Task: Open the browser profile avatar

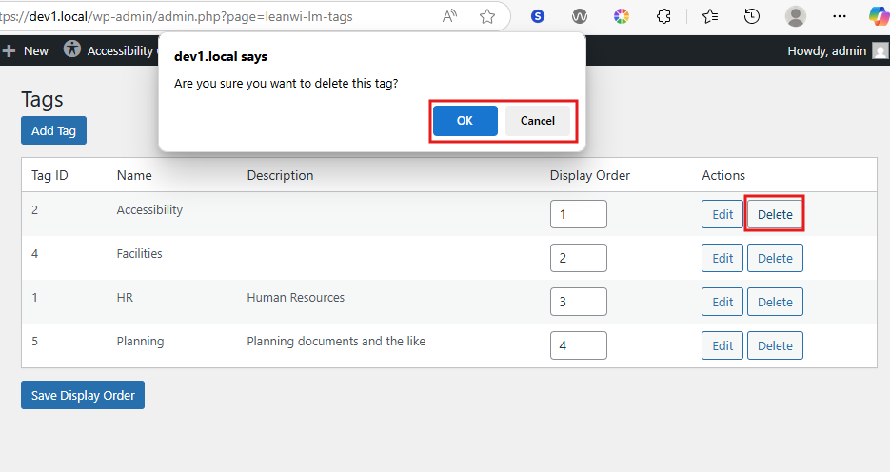Action: (795, 16)
